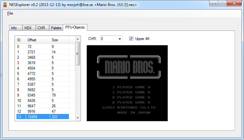This screenshot has height=140, width=244.
Task: Select row with offset 5387
Action: 43,84
